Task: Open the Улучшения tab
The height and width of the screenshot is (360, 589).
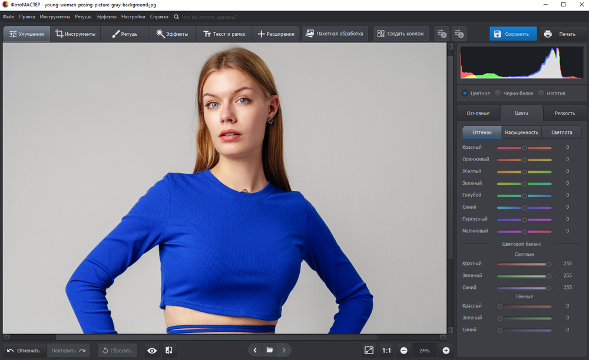Action: click(27, 34)
